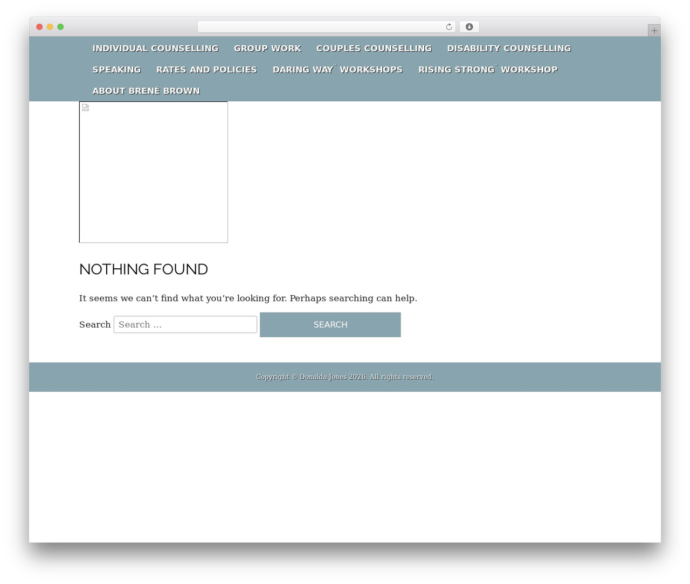
Task: Open Daring Way Workshops link
Action: click(337, 69)
